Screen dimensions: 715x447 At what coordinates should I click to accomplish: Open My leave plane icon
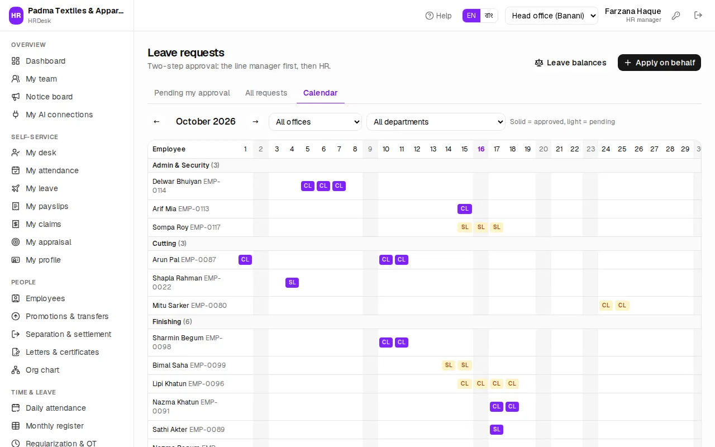click(16, 188)
